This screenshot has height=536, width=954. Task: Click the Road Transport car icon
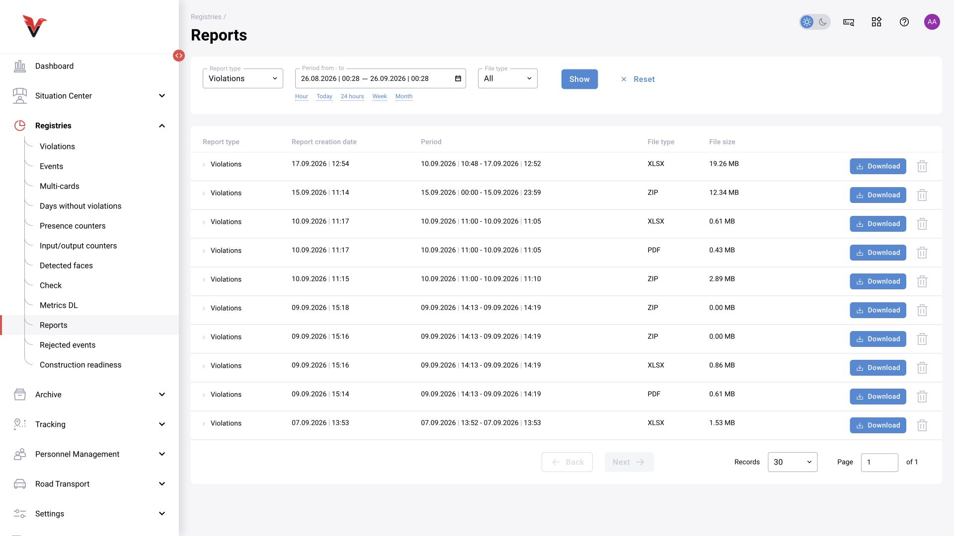(x=20, y=484)
